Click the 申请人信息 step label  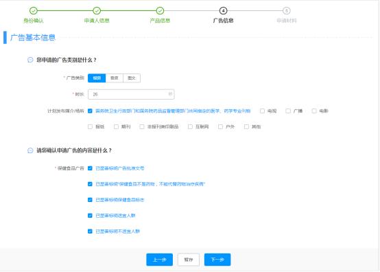click(x=97, y=21)
